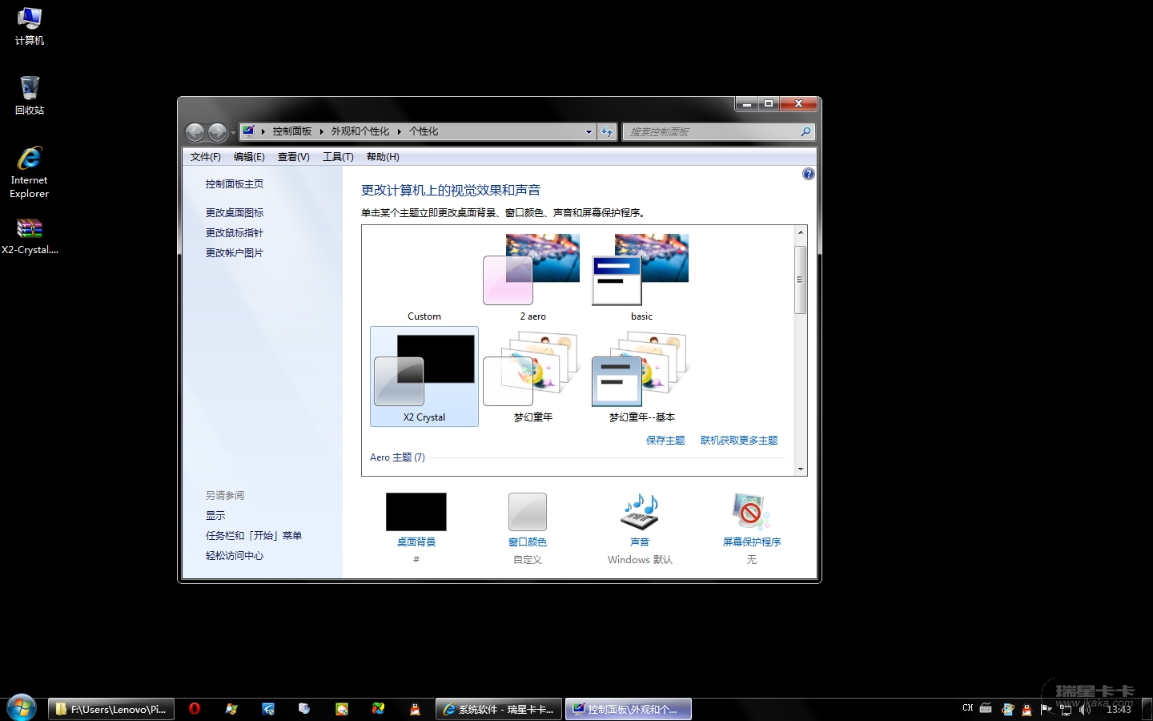1153x721 pixels.
Task: Switch to the F:\Users\Lenovo folder taskbar button
Action: pyautogui.click(x=110, y=709)
